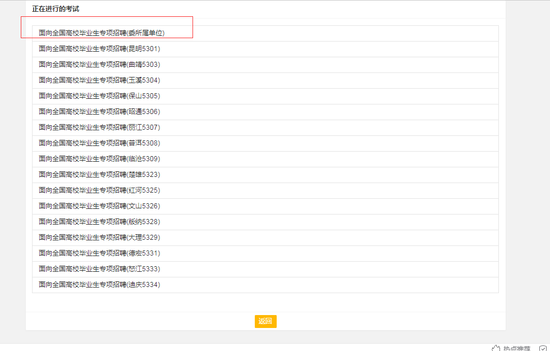This screenshot has width=550, height=351.
Task: Select the 版纳5328 exam entry
Action: tap(99, 222)
